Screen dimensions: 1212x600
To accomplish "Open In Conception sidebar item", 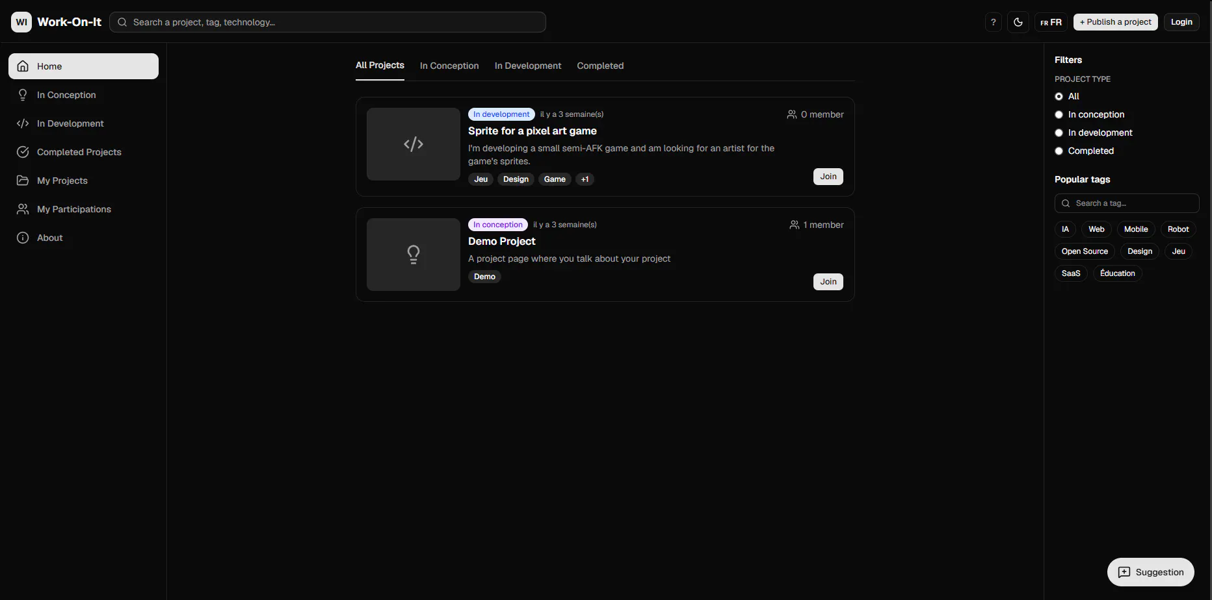I will [83, 95].
